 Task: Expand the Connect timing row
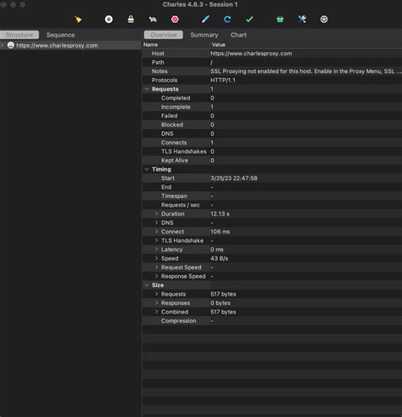(156, 232)
